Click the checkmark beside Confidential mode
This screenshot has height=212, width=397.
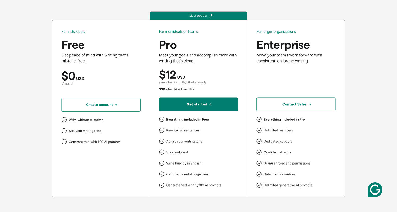click(259, 152)
